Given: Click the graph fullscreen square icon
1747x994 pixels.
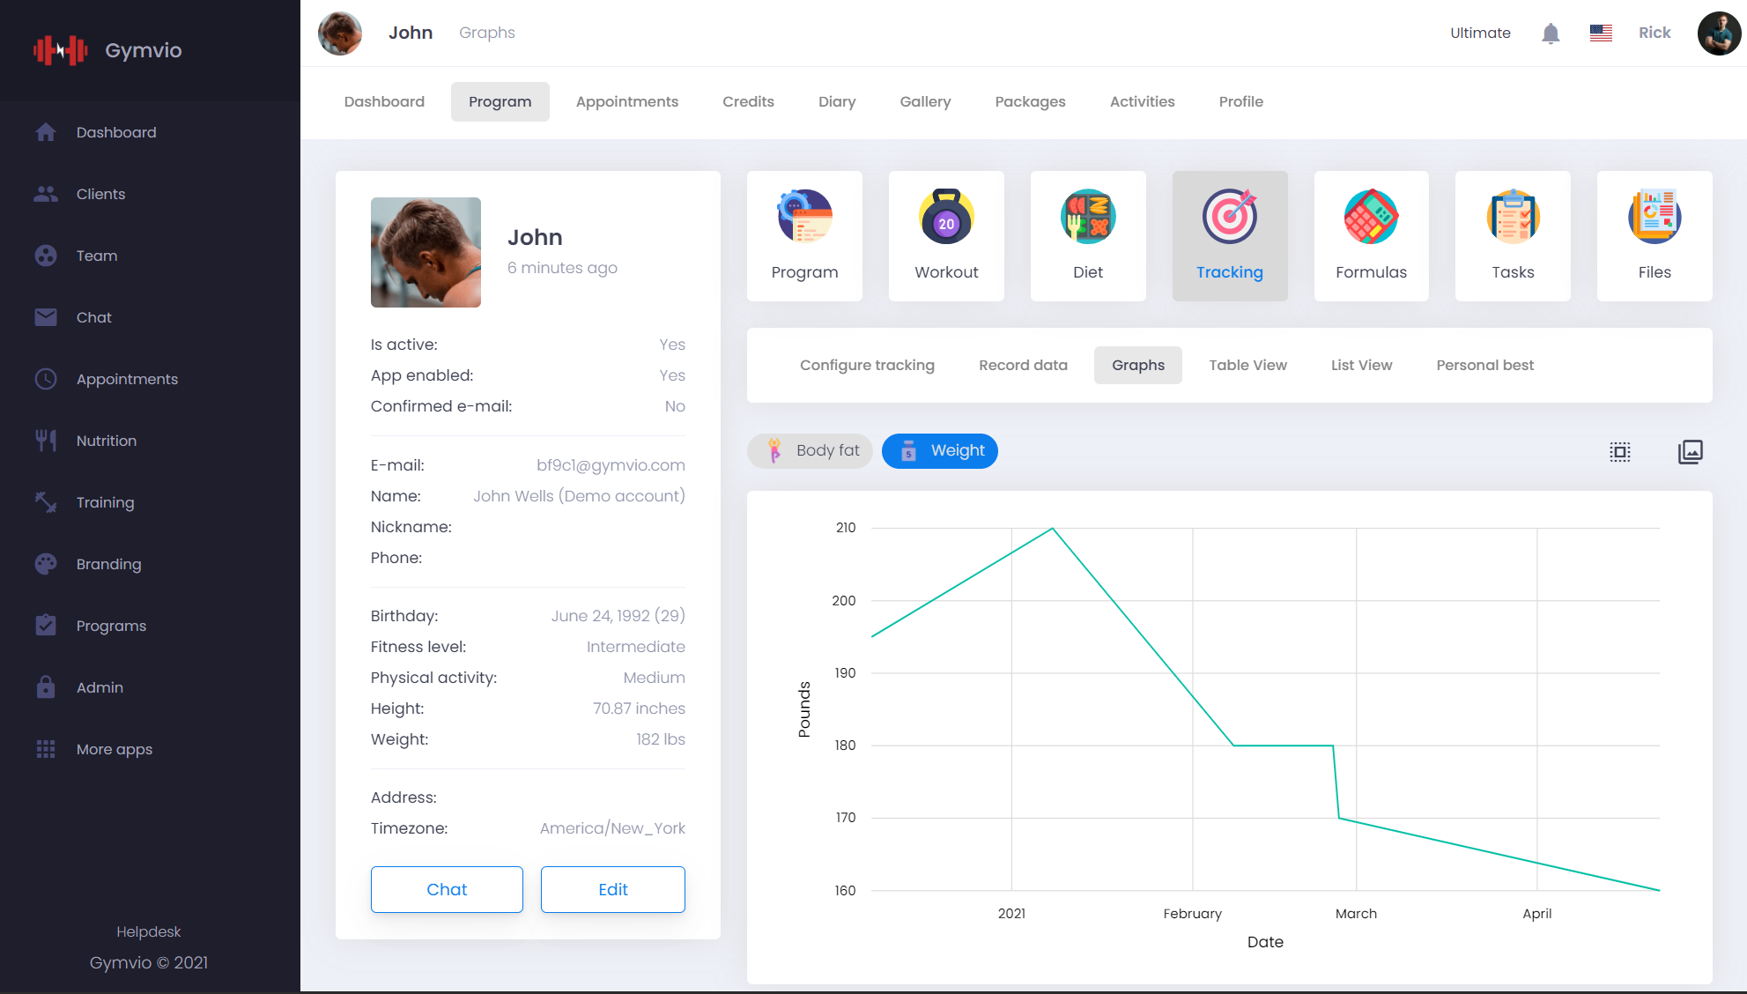Looking at the screenshot, I should pos(1619,452).
